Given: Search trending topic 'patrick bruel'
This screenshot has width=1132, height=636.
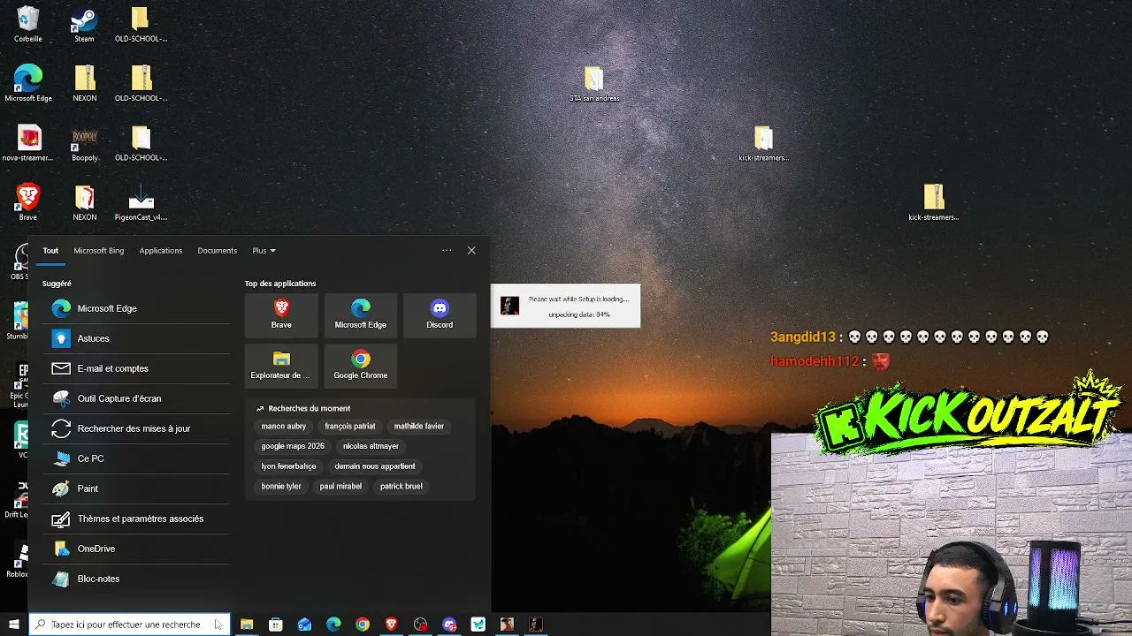Looking at the screenshot, I should click(x=402, y=486).
